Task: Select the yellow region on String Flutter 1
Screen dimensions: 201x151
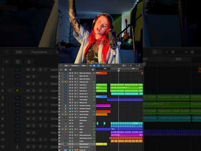Action: pos(101,144)
